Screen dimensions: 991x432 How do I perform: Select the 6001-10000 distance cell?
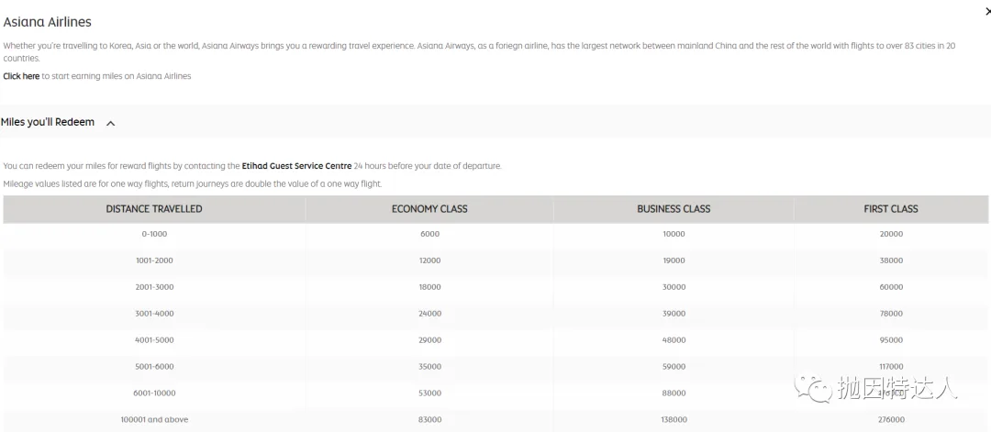click(154, 393)
